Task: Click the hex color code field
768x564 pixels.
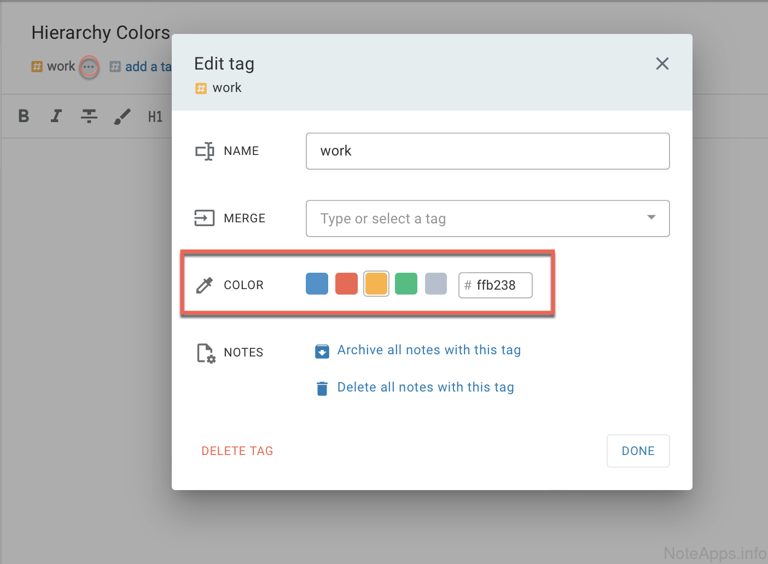Action: pyautogui.click(x=501, y=285)
